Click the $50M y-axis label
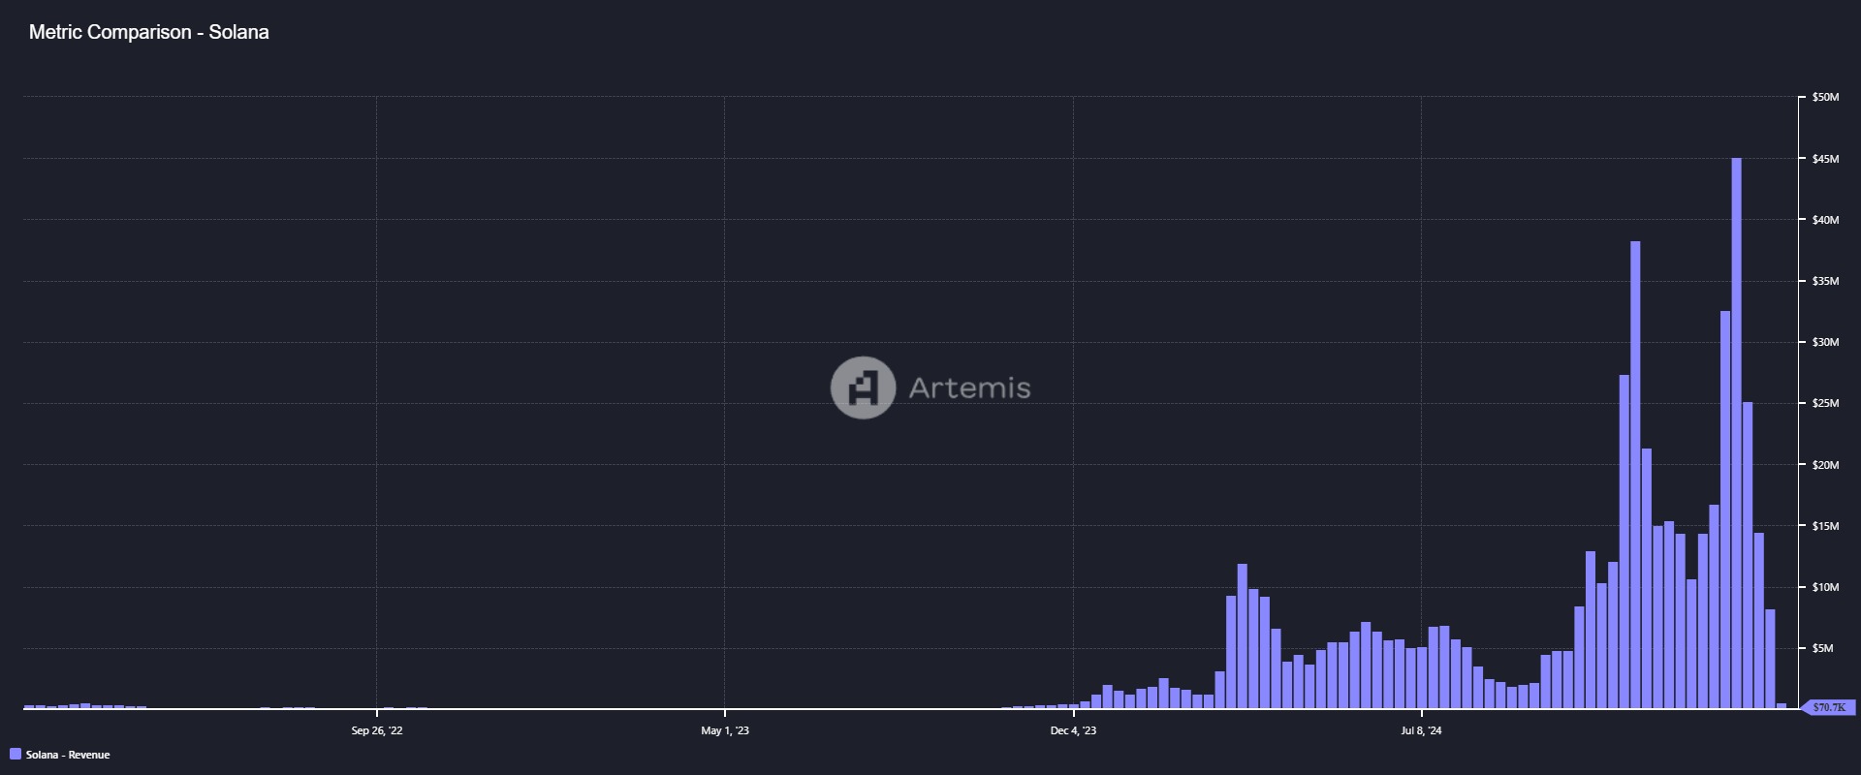Screen dimensions: 1861x775 click(1825, 97)
